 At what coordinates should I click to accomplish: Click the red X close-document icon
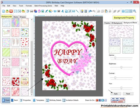pyautogui.click(x=11, y=11)
